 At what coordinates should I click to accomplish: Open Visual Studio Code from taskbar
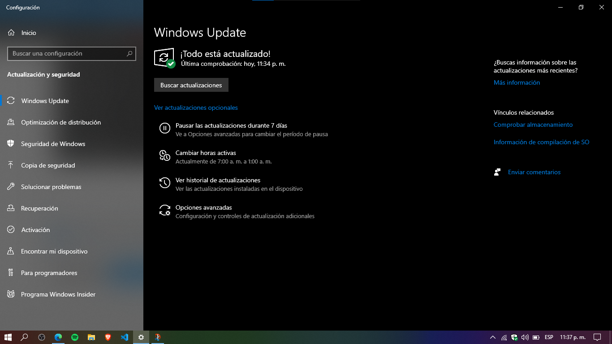coord(125,337)
